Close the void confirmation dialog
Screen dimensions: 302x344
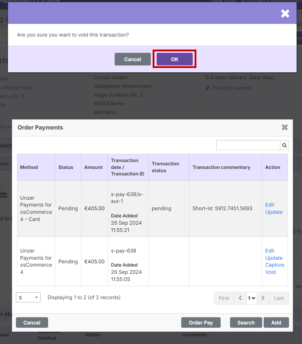point(285,14)
